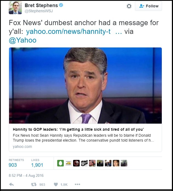The width and height of the screenshot is (173, 191).
Task: Click the reply arrow icon
Action: point(11,184)
